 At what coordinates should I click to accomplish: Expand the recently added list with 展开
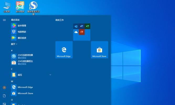[14, 44]
